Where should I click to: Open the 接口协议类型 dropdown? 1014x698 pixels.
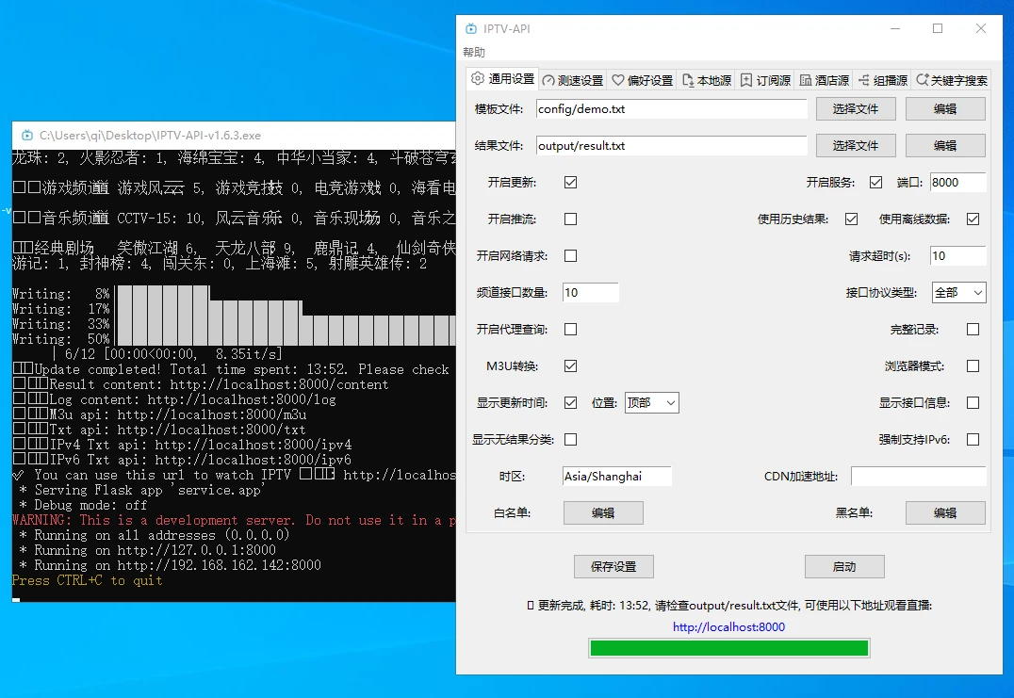click(x=958, y=293)
